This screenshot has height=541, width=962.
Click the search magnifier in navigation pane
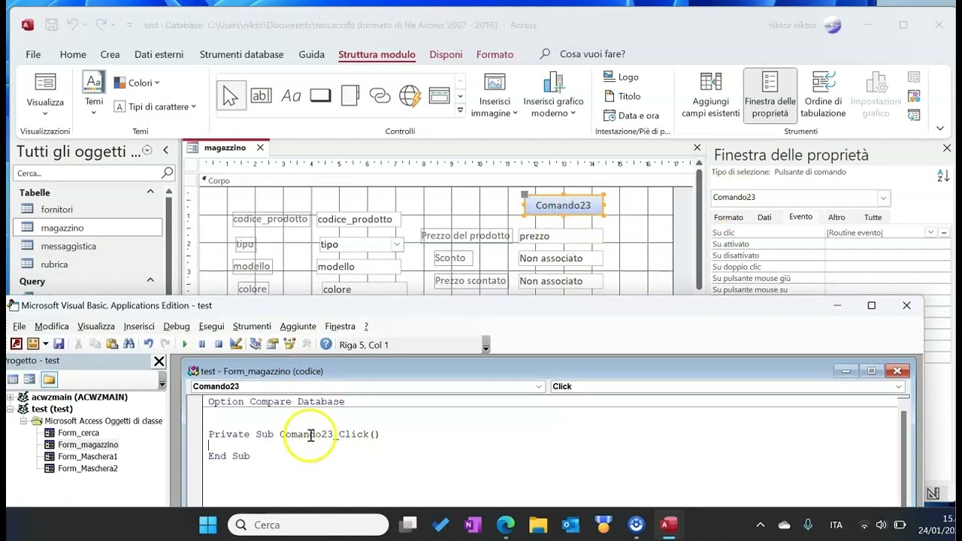click(x=168, y=173)
